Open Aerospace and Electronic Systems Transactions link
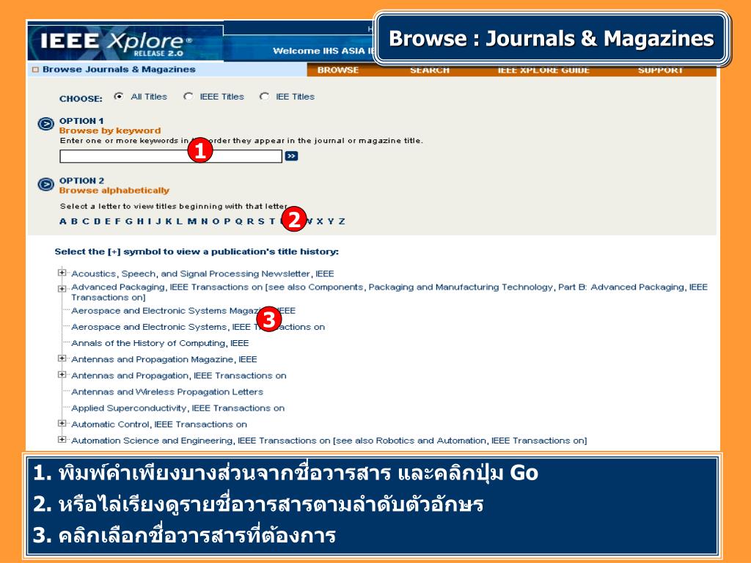Image resolution: width=751 pixels, height=563 pixels. (x=198, y=327)
